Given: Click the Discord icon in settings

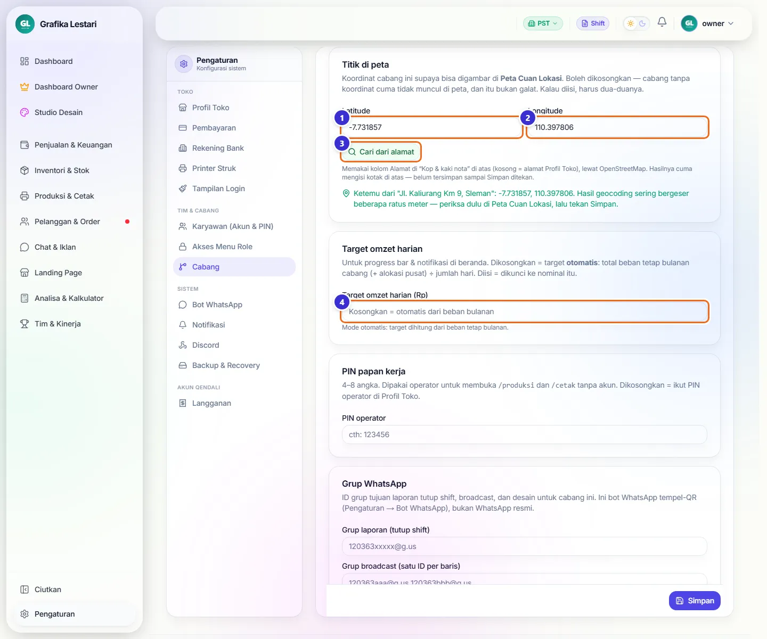Looking at the screenshot, I should pyautogui.click(x=183, y=345).
